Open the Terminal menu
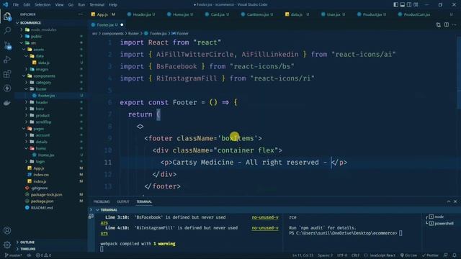461x259 pixels. tap(97, 5)
